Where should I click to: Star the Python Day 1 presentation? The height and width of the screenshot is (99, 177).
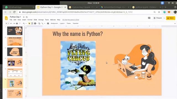(x=24, y=17)
